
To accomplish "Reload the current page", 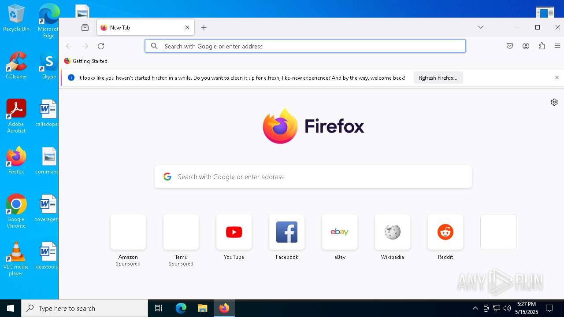I will pos(101,46).
